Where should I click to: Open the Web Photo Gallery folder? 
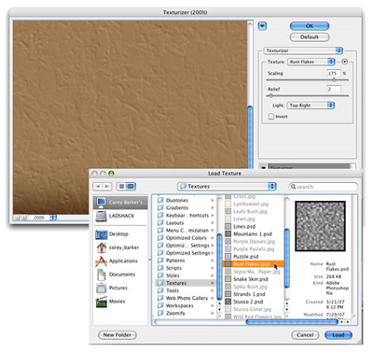186,298
